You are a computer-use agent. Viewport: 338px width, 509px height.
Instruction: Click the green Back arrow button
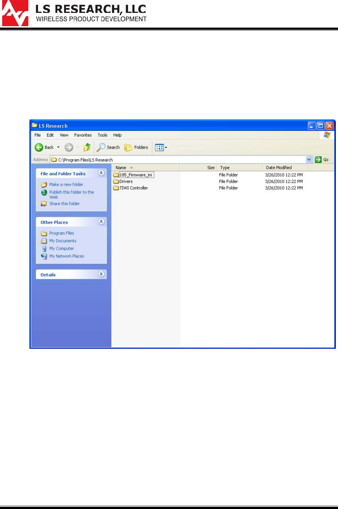(x=39, y=147)
